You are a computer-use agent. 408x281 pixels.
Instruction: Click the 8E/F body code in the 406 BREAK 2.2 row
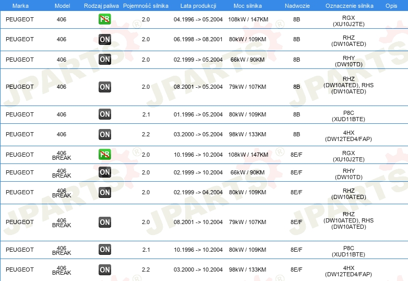tap(296, 270)
